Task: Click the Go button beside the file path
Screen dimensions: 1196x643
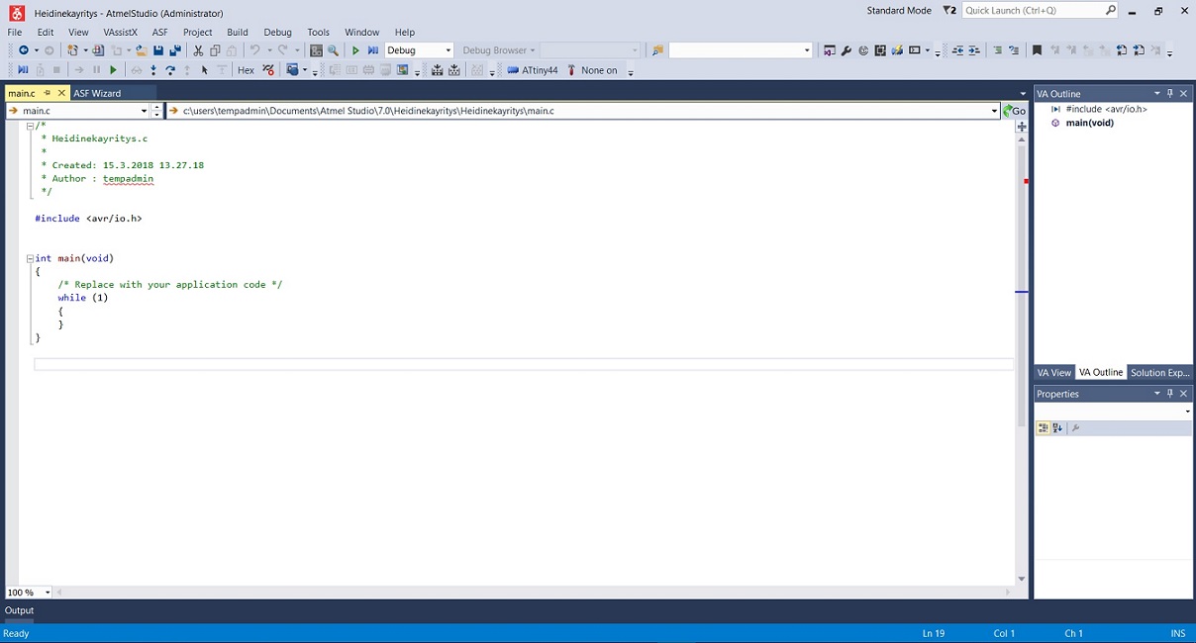Action: (1014, 110)
